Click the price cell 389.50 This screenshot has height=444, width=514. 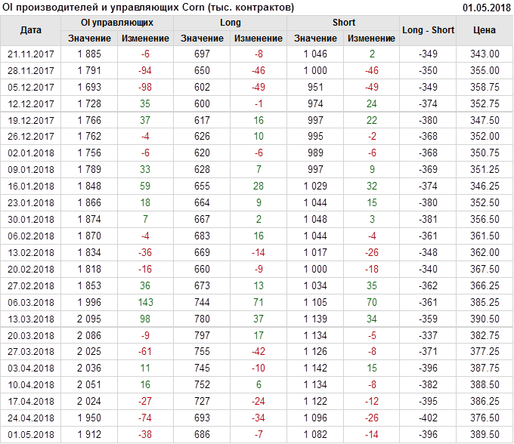[x=485, y=436]
